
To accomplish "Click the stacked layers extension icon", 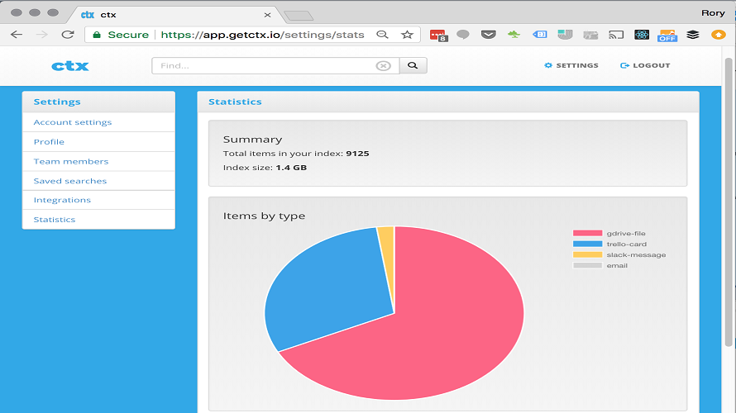I will (692, 35).
